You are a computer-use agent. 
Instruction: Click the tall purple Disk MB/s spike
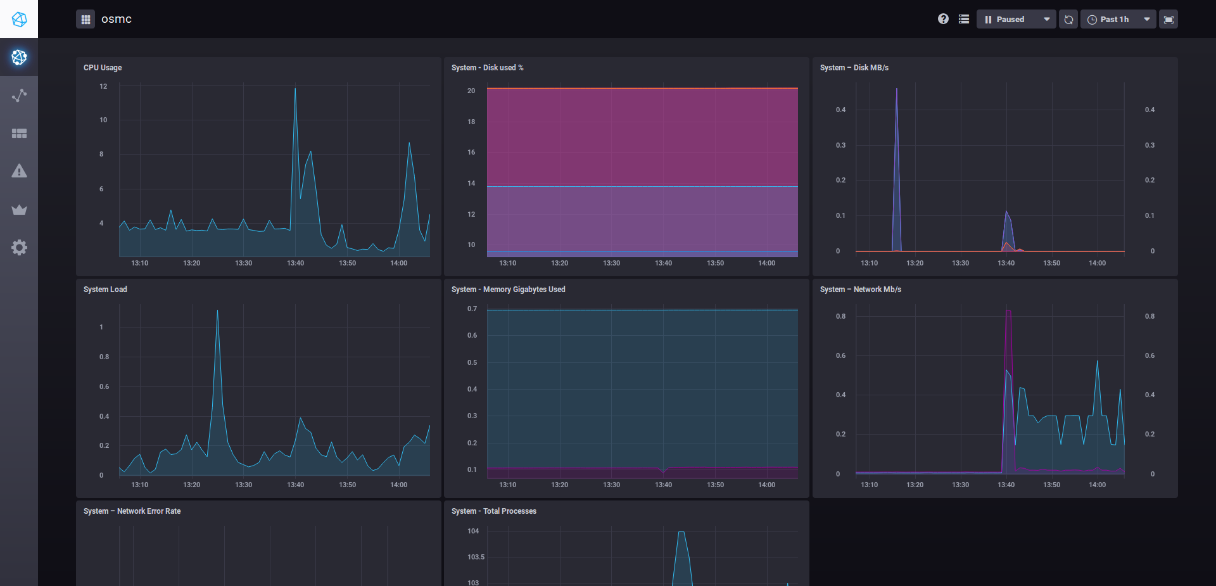coord(896,90)
